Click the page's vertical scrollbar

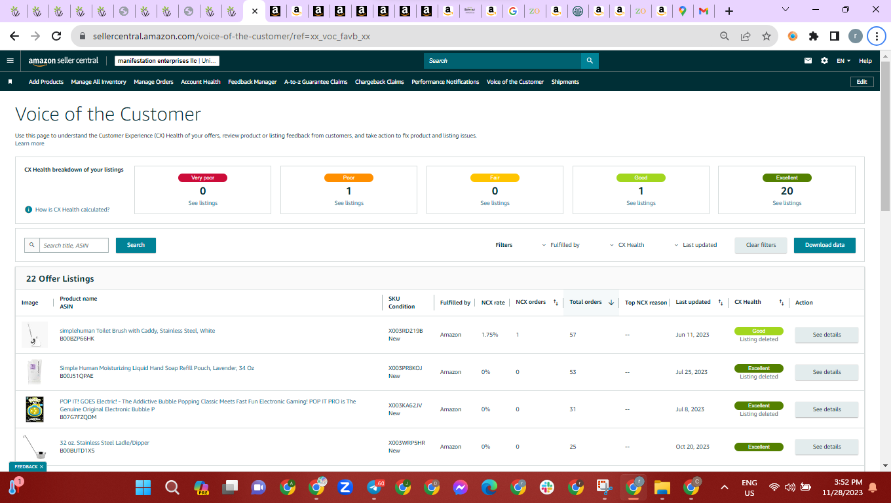coord(885,138)
